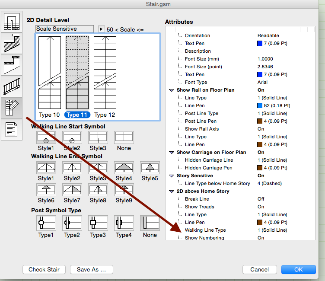Collapse the Story Sensitive group

[x=172, y=176]
